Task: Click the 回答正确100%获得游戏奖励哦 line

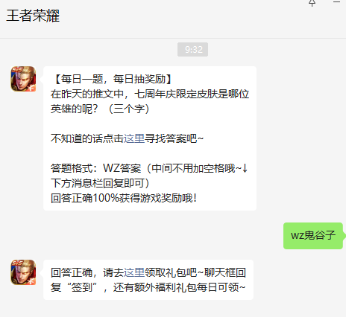Action: [x=124, y=198]
